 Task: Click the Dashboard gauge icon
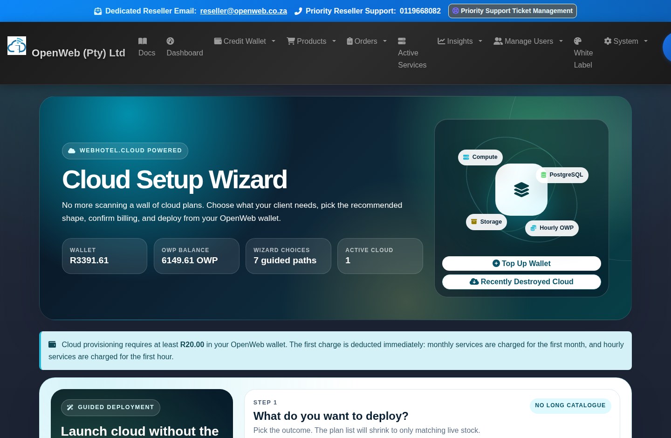click(171, 41)
